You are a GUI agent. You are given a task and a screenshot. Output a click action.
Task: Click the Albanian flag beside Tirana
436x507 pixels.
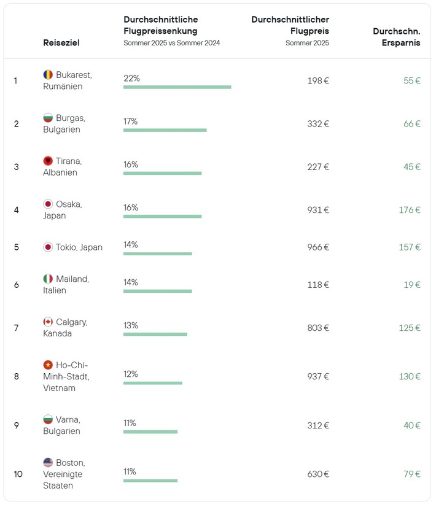point(48,161)
